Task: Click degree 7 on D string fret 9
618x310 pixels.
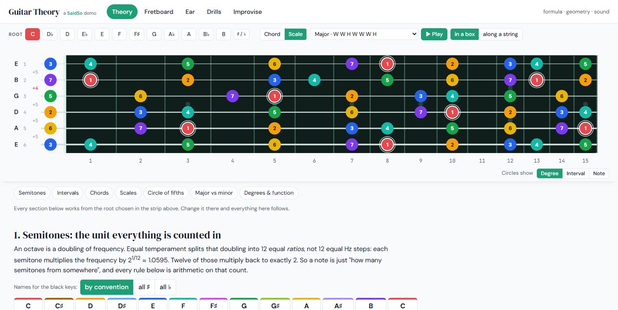Action: (x=421, y=112)
